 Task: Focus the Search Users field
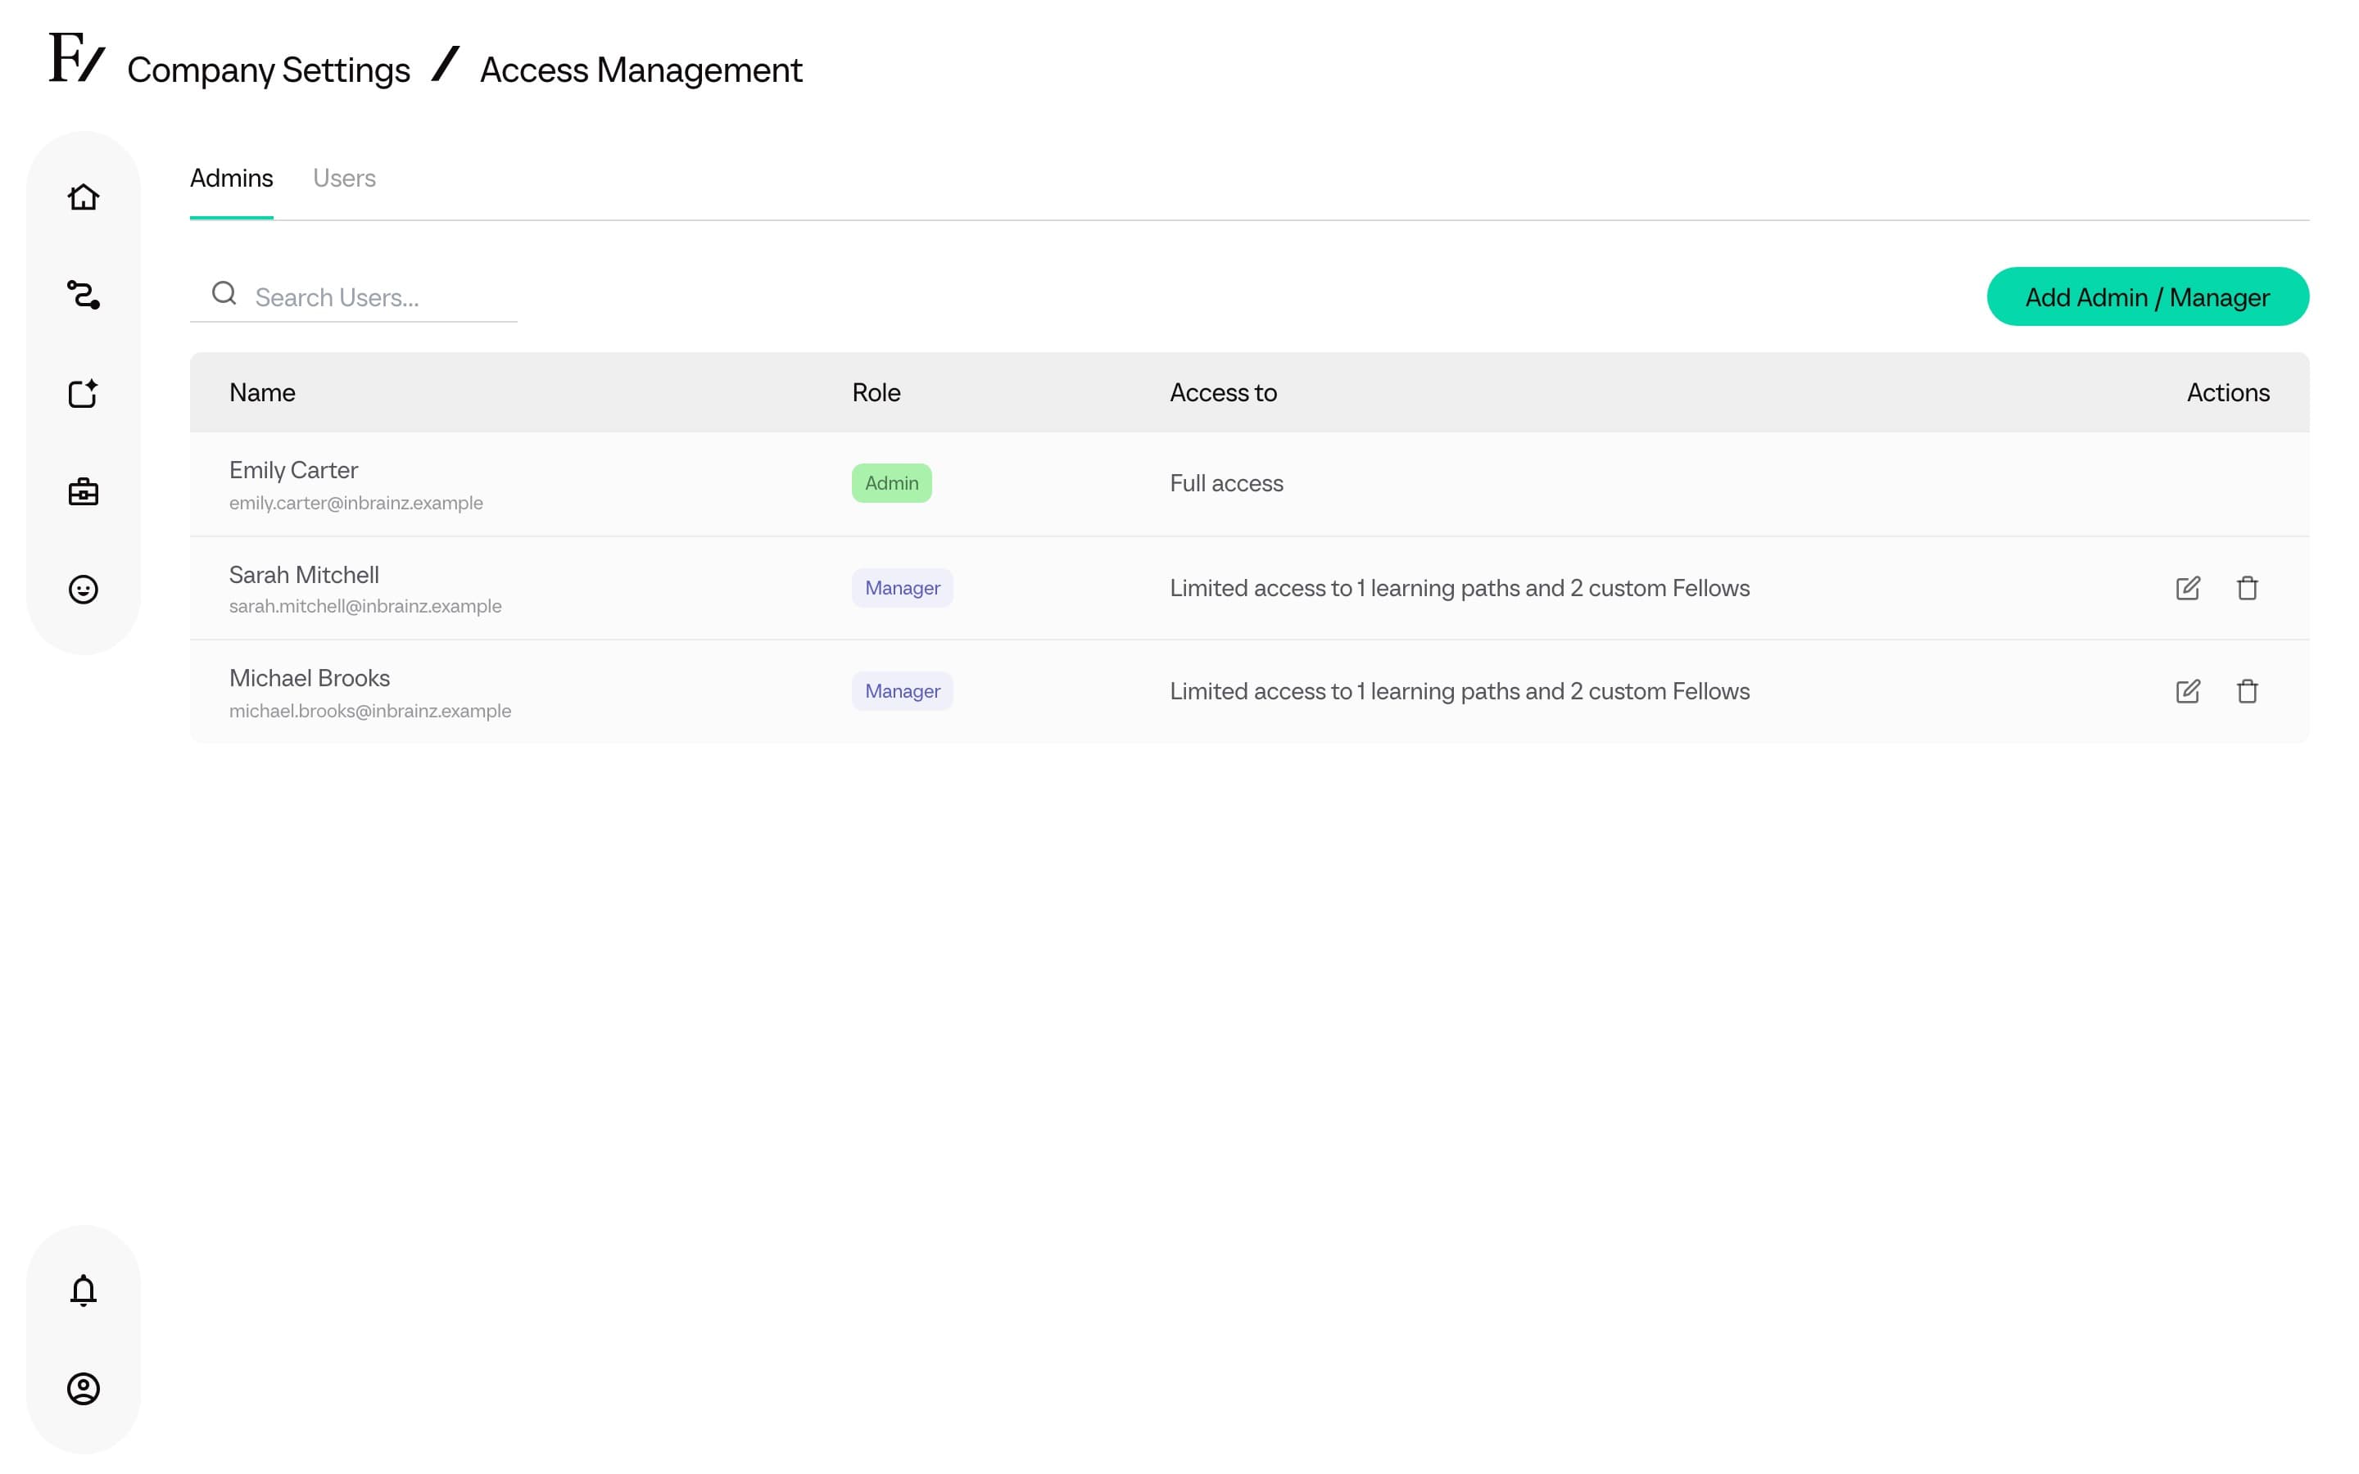[x=353, y=296]
